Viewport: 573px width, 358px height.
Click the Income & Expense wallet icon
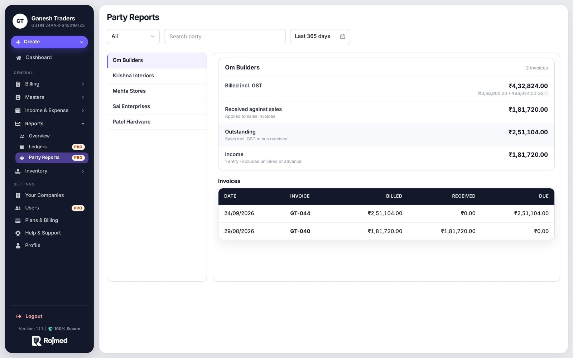click(18, 111)
